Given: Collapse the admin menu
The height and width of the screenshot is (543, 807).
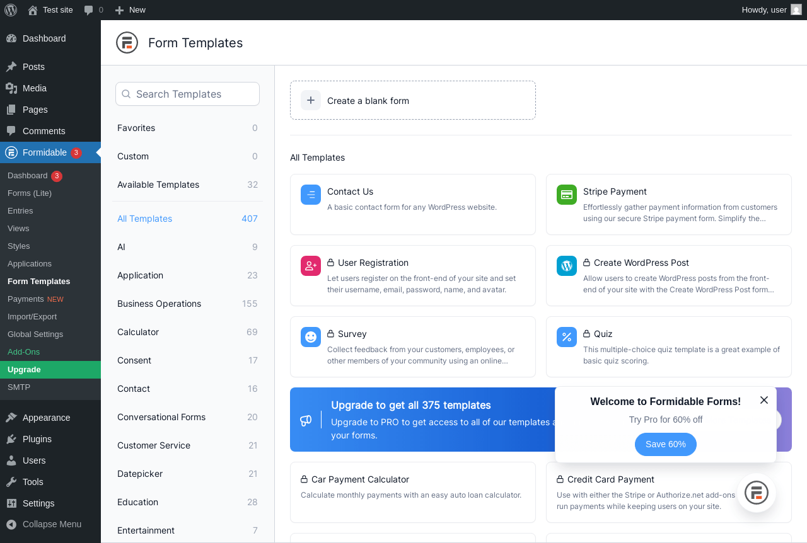Looking at the screenshot, I should tap(50, 524).
